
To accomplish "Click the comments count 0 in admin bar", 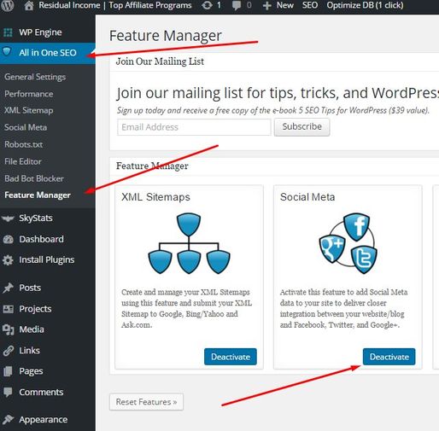I will [249, 5].
